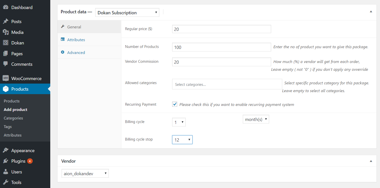Click the "Number of Products" label
The image size is (380, 188).
click(x=142, y=47)
